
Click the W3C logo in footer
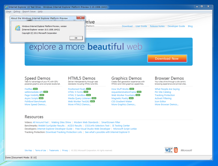(169, 150)
